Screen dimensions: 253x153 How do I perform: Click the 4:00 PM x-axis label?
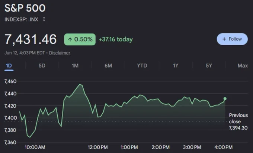click(x=224, y=147)
